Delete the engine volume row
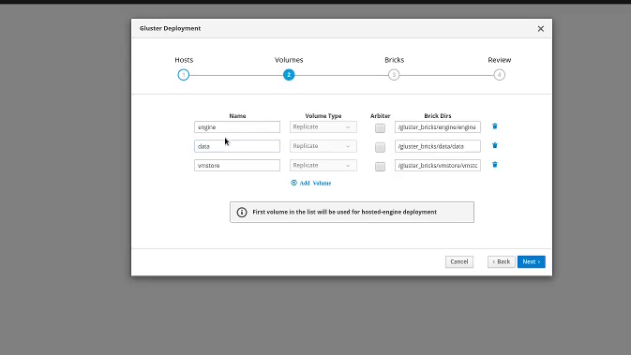This screenshot has height=355, width=631. tap(494, 126)
